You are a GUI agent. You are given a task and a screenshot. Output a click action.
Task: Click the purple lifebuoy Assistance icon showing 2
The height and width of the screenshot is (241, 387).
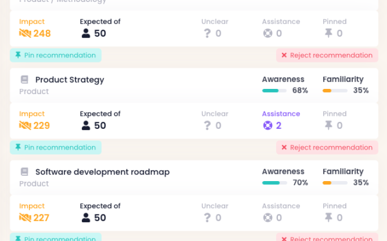tap(268, 125)
